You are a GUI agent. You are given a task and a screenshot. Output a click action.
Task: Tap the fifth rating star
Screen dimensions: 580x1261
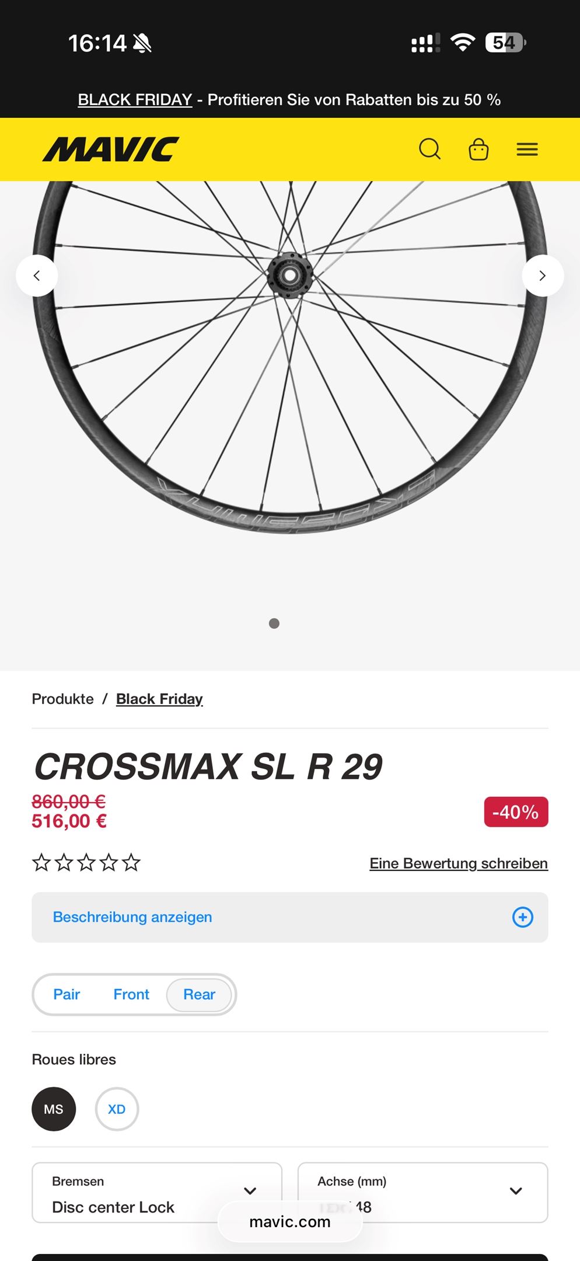(131, 862)
